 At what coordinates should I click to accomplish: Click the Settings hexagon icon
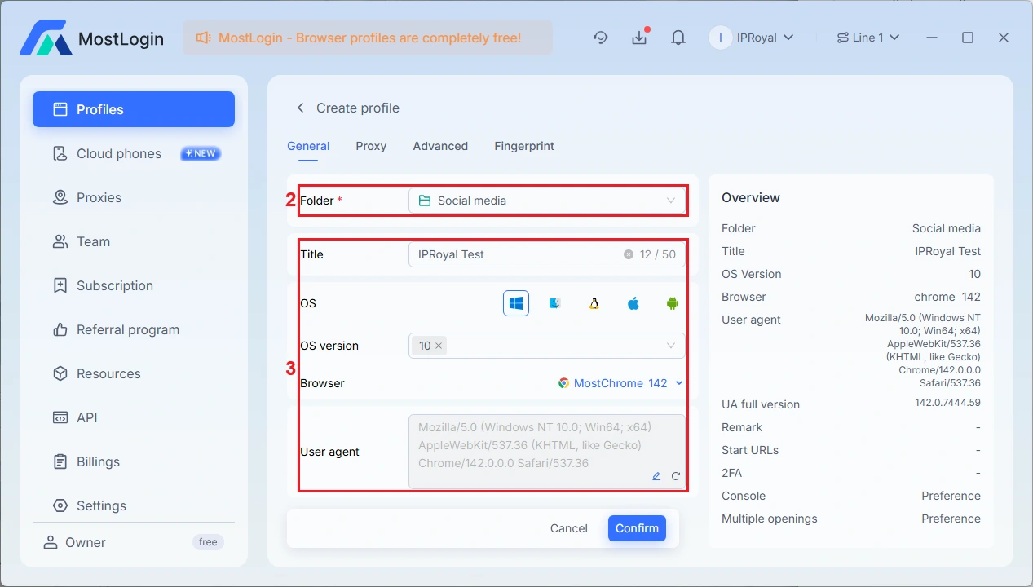60,505
